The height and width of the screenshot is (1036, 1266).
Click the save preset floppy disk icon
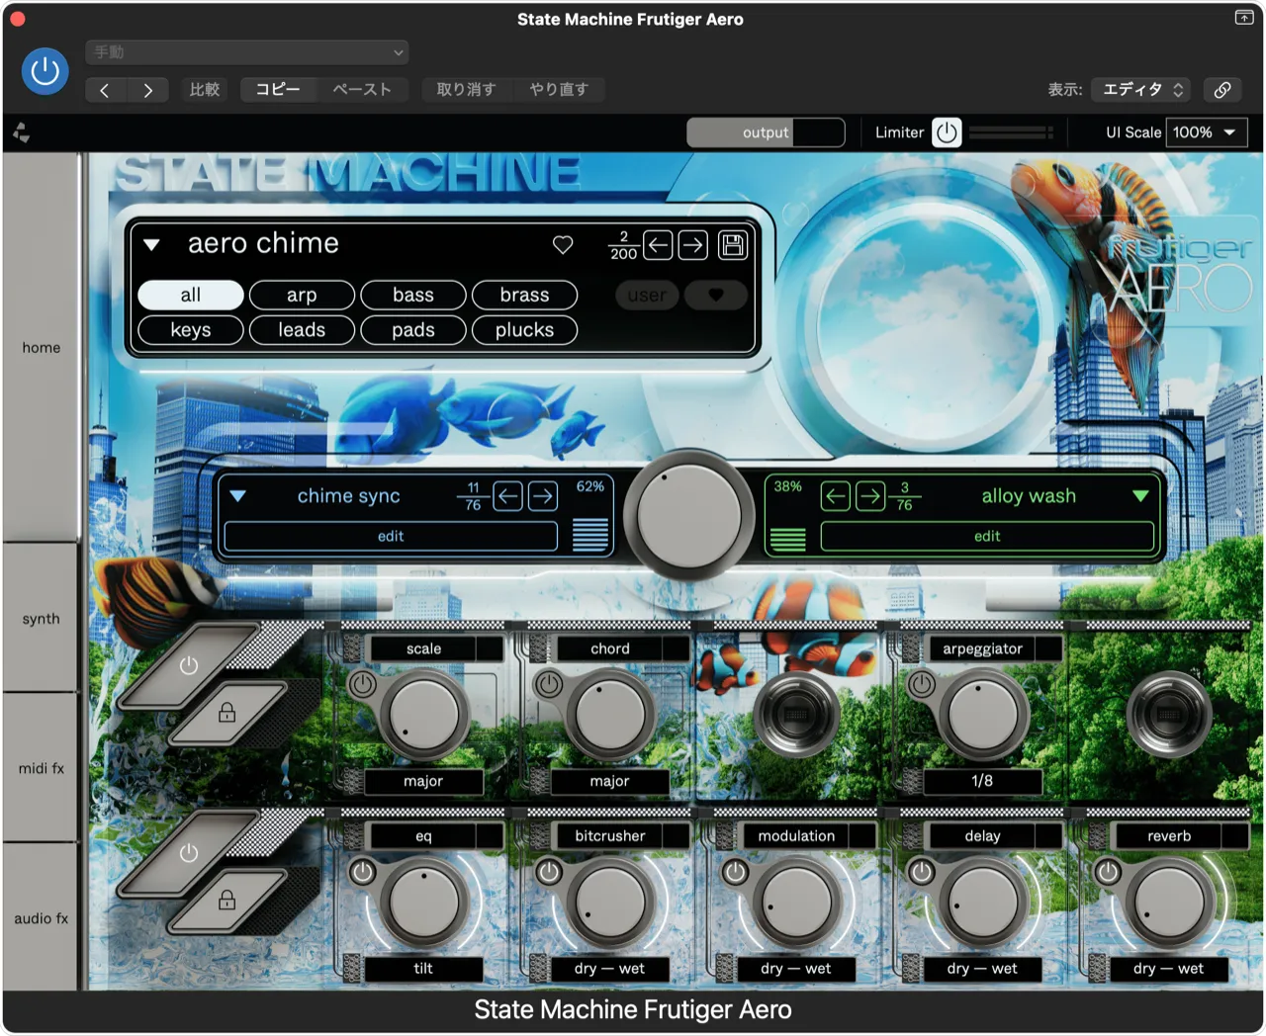pos(733,245)
